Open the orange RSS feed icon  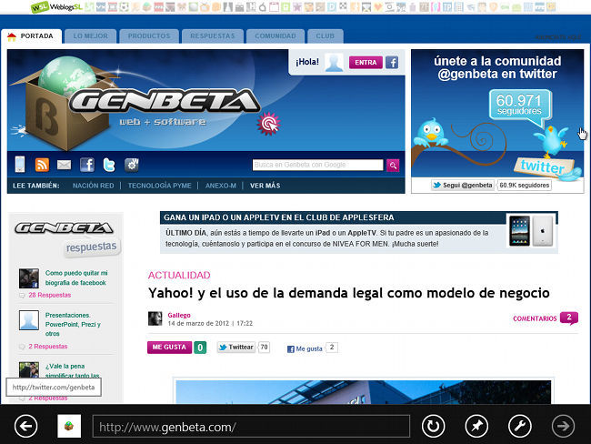click(x=42, y=165)
